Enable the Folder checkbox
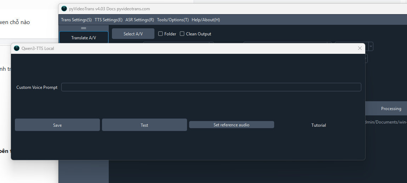The width and height of the screenshot is (407, 183). [160, 34]
